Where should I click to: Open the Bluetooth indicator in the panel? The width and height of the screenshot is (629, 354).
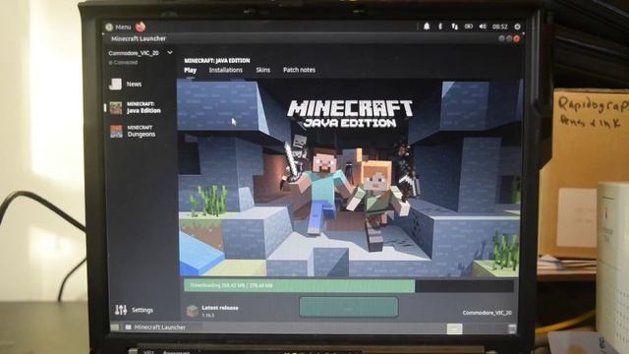coord(440,27)
